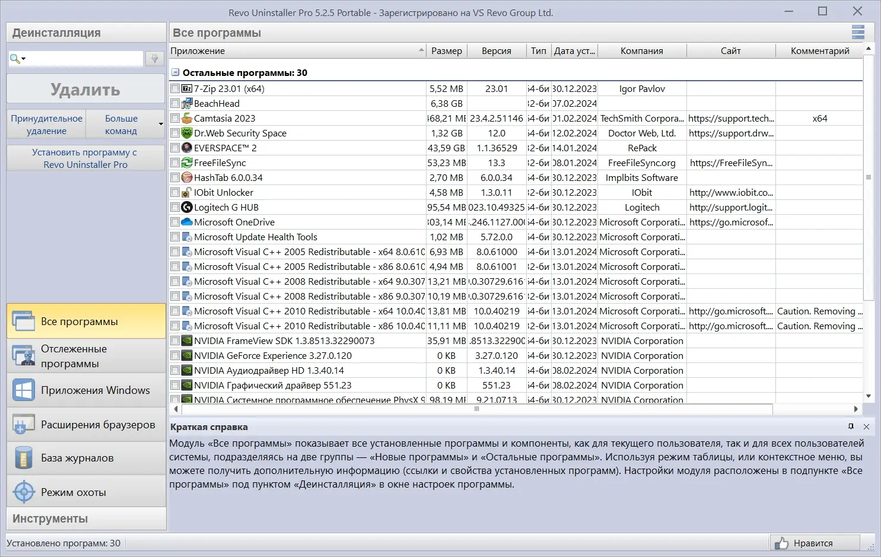Check the NVIDIA GeForce Experience checkbox

175,355
